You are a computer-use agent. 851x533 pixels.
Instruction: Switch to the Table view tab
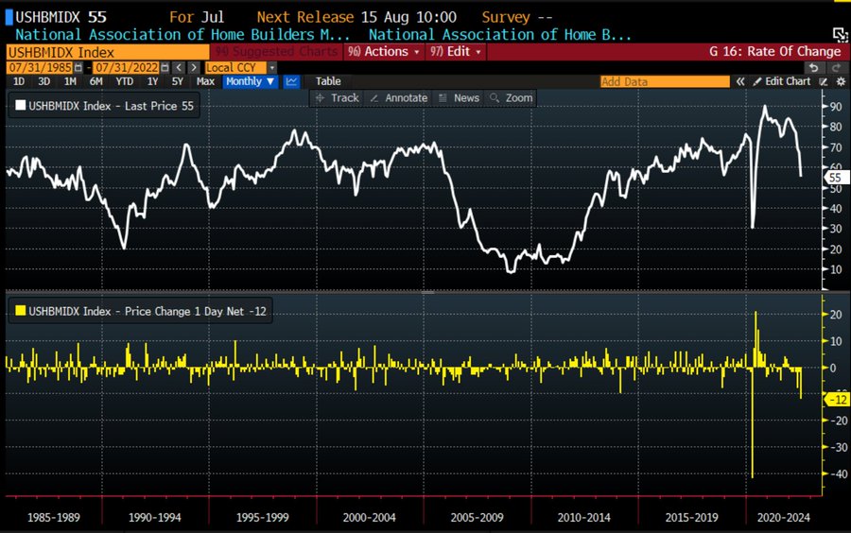[x=327, y=82]
